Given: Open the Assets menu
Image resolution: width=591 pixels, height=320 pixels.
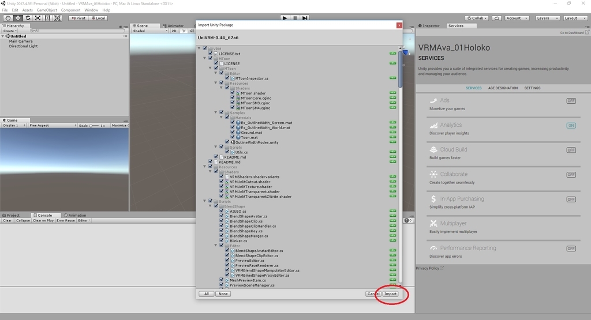Looking at the screenshot, I should pos(28,10).
